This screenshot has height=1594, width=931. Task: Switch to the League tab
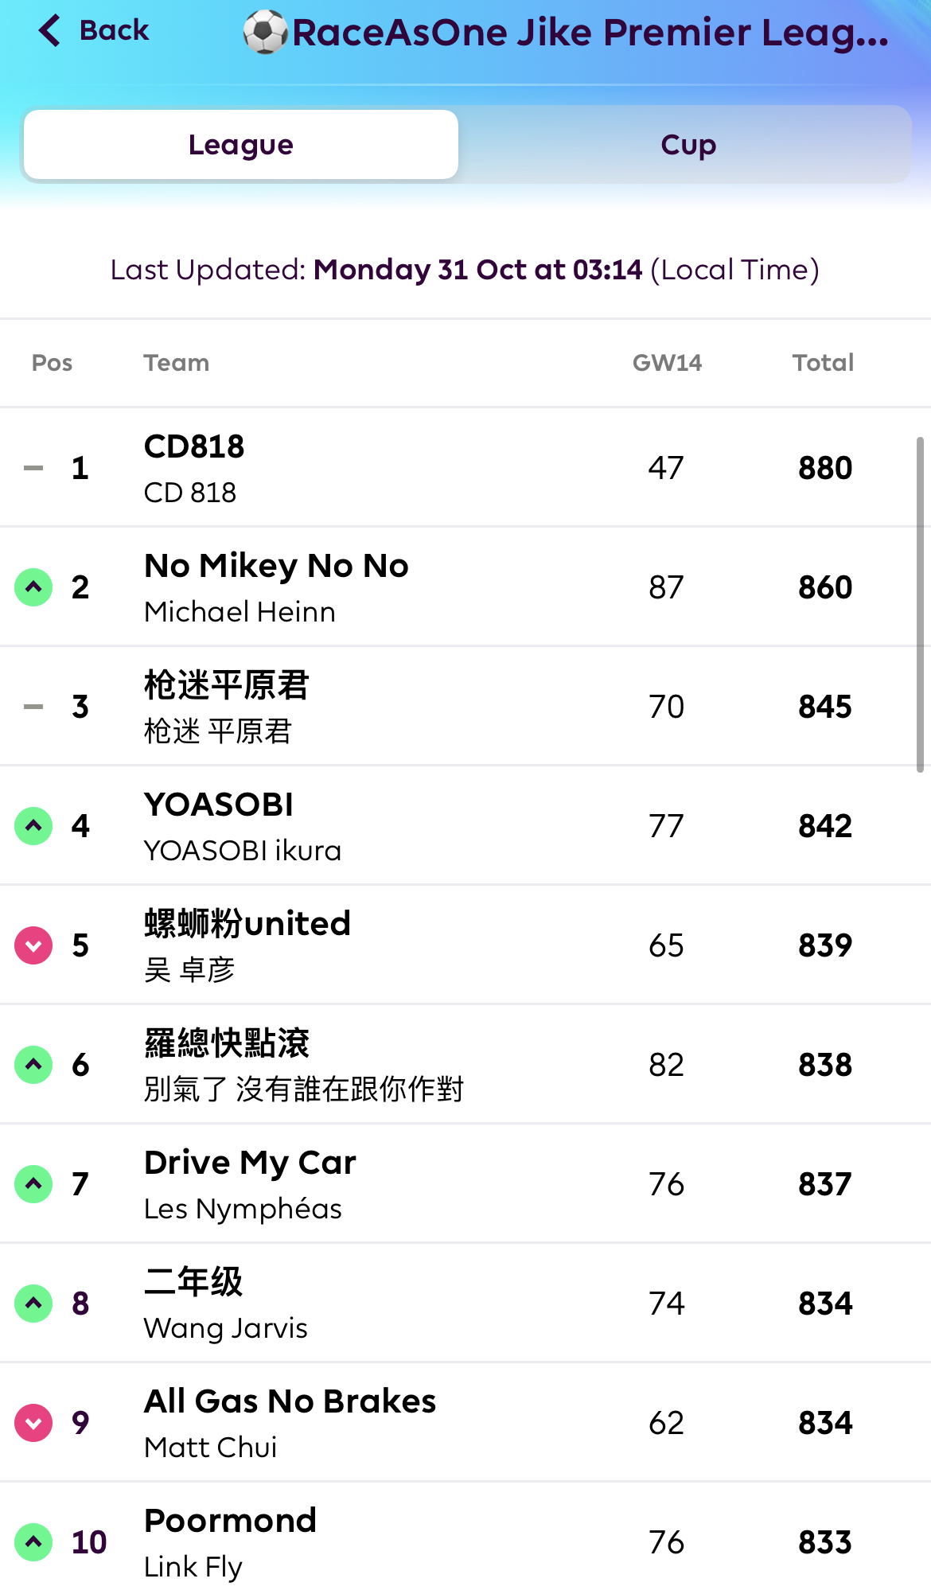click(x=241, y=145)
